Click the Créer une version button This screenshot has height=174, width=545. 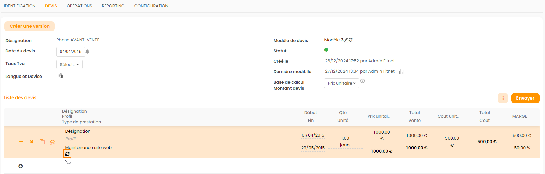coord(30,26)
